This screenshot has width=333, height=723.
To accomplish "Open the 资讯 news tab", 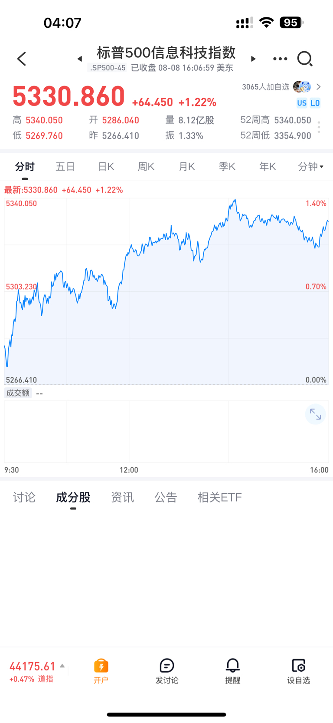I will pos(122,497).
